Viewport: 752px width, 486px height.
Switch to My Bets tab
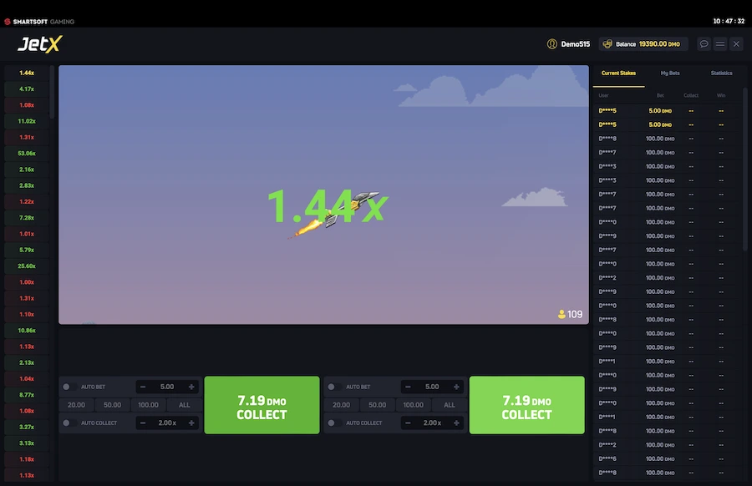point(670,73)
